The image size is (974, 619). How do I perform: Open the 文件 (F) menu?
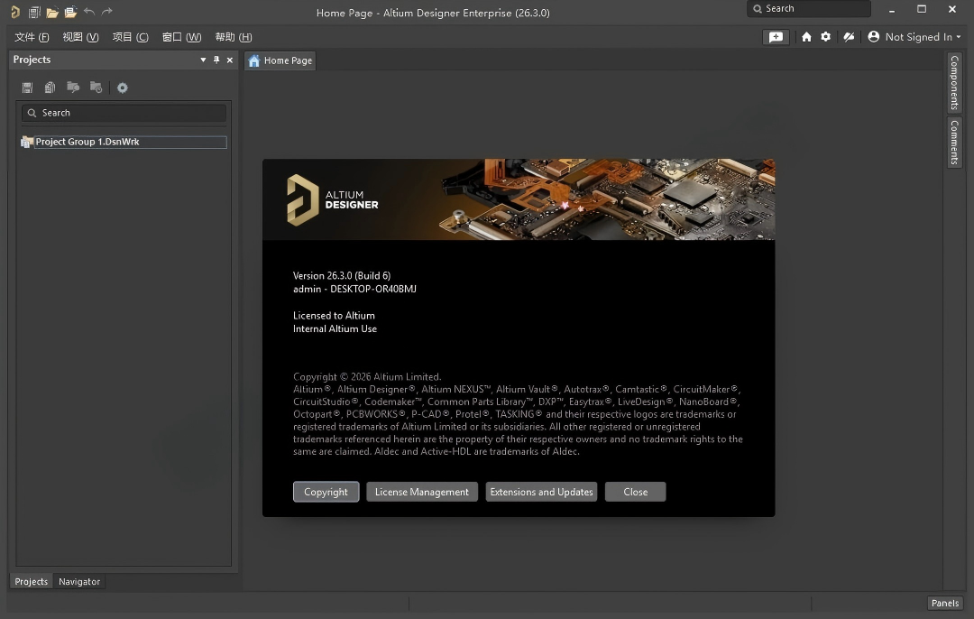click(32, 37)
